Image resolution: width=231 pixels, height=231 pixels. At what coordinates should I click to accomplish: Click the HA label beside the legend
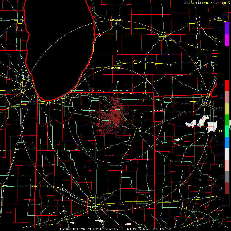[x=220, y=86]
